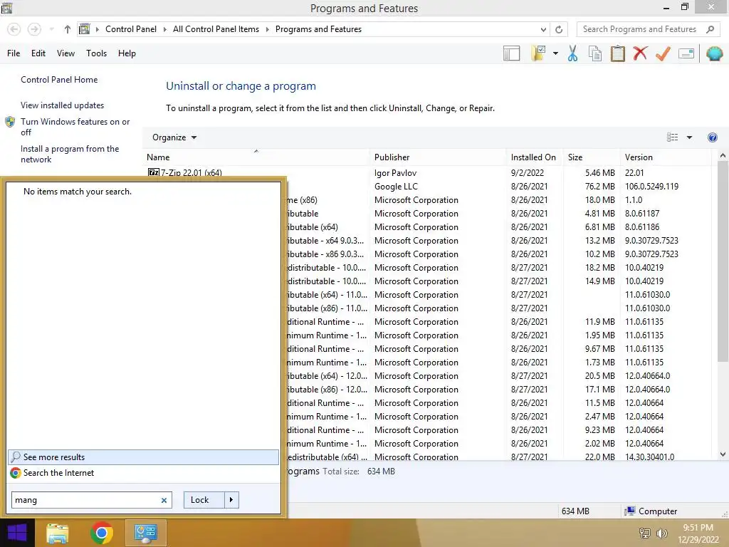Click 'Control Panel' breadcrumb in address bar
The image size is (729, 547).
point(131,29)
